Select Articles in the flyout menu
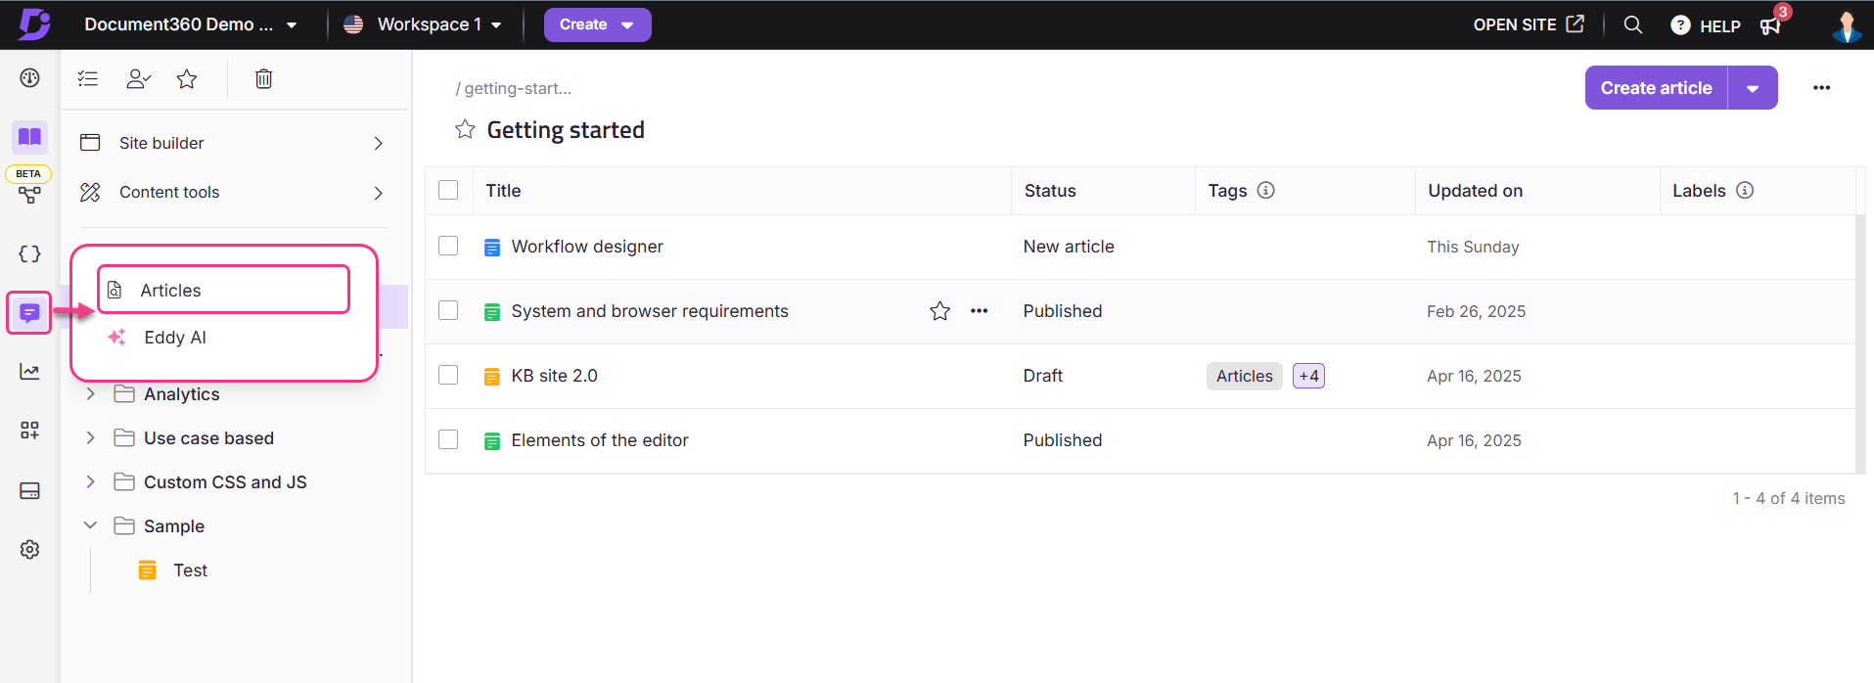Screen dimensions: 1874x683 pos(224,290)
